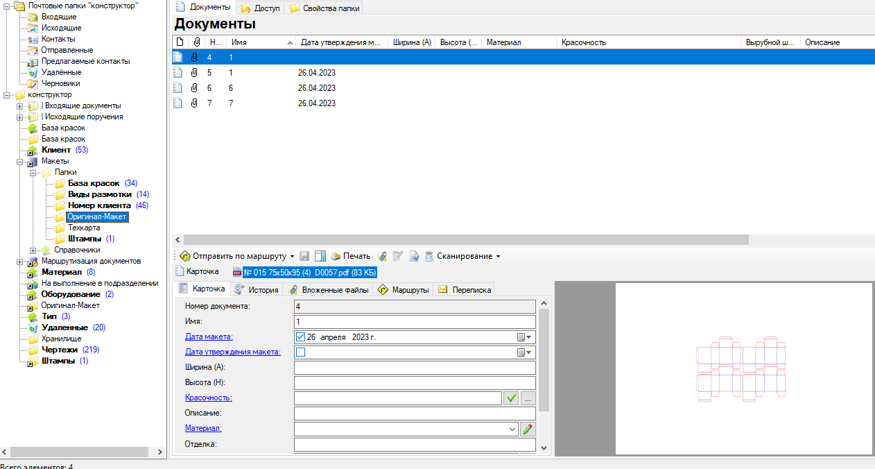The image size is (875, 469).
Task: Click the Отправить по маршруту route icon
Action: pyautogui.click(x=184, y=256)
